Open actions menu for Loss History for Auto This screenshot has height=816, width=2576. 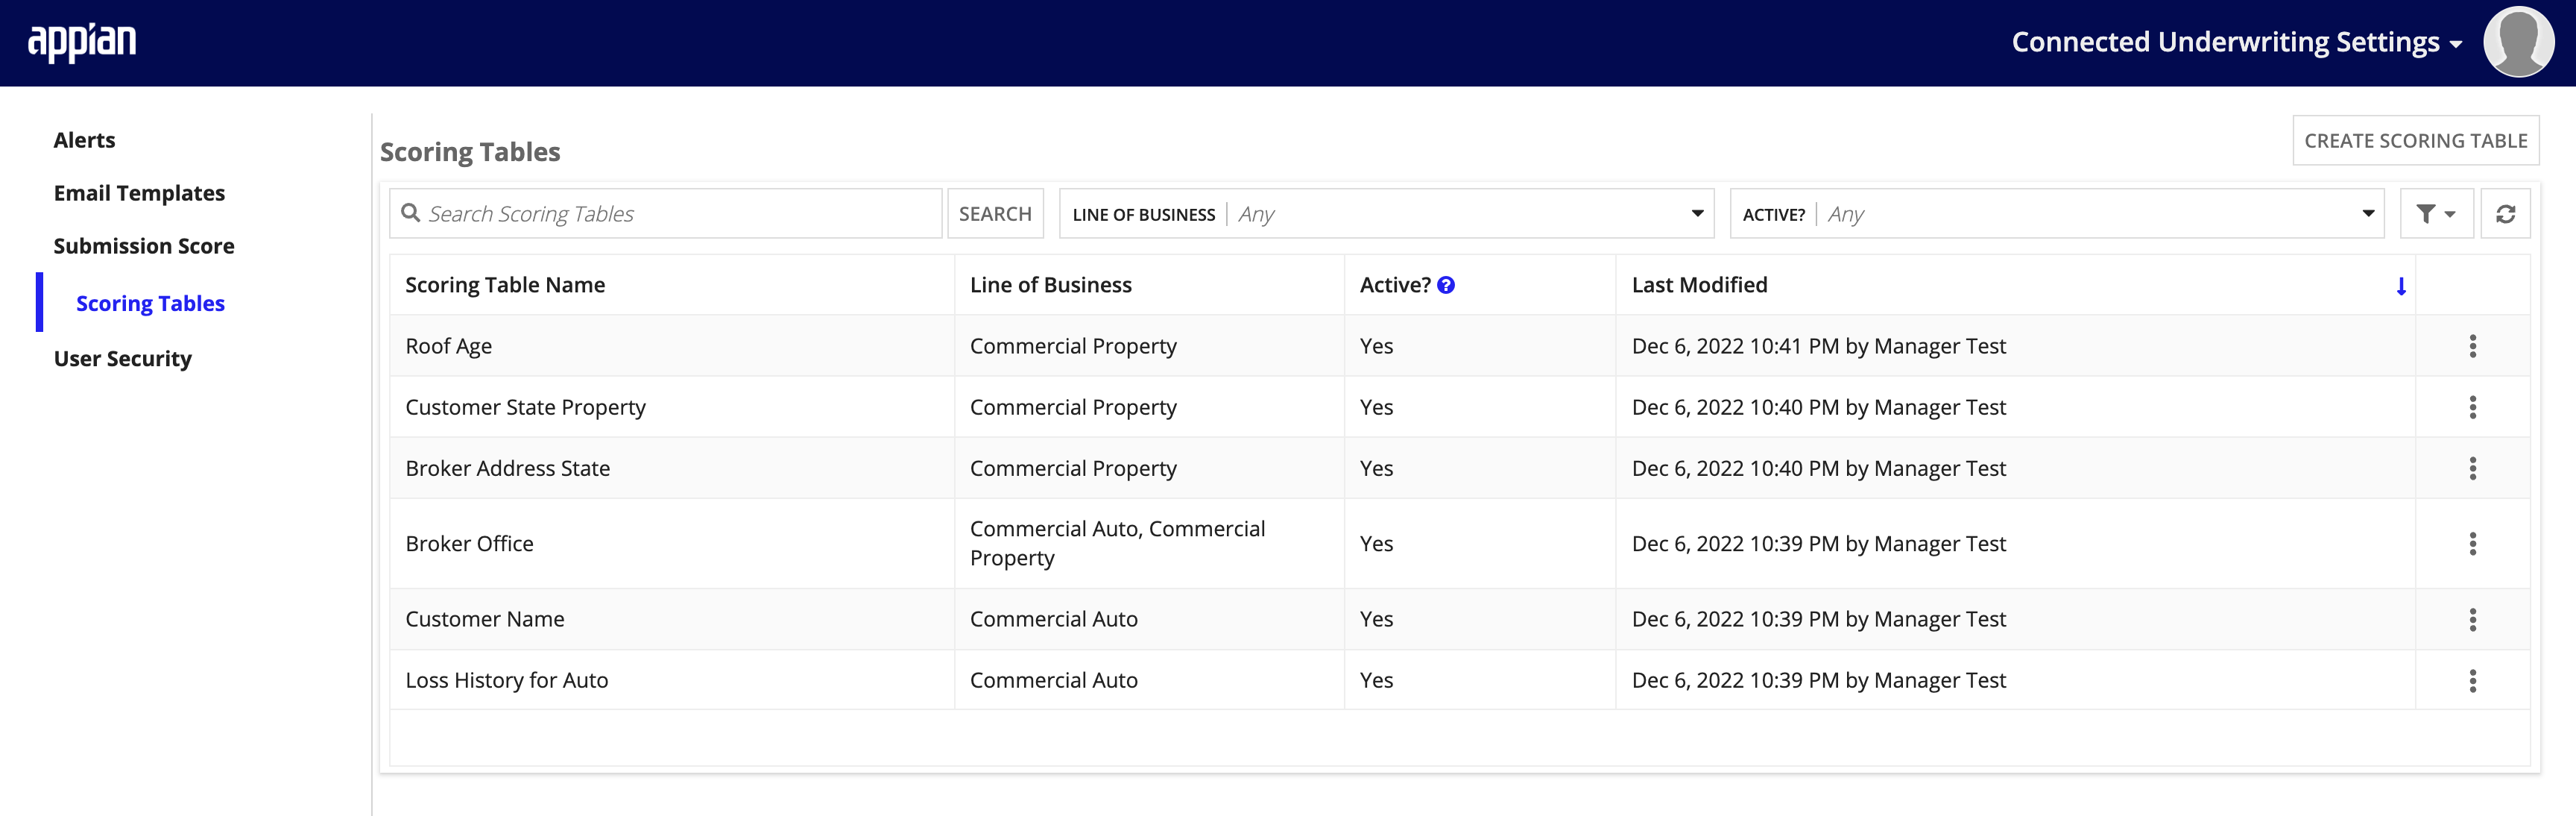(x=2472, y=681)
